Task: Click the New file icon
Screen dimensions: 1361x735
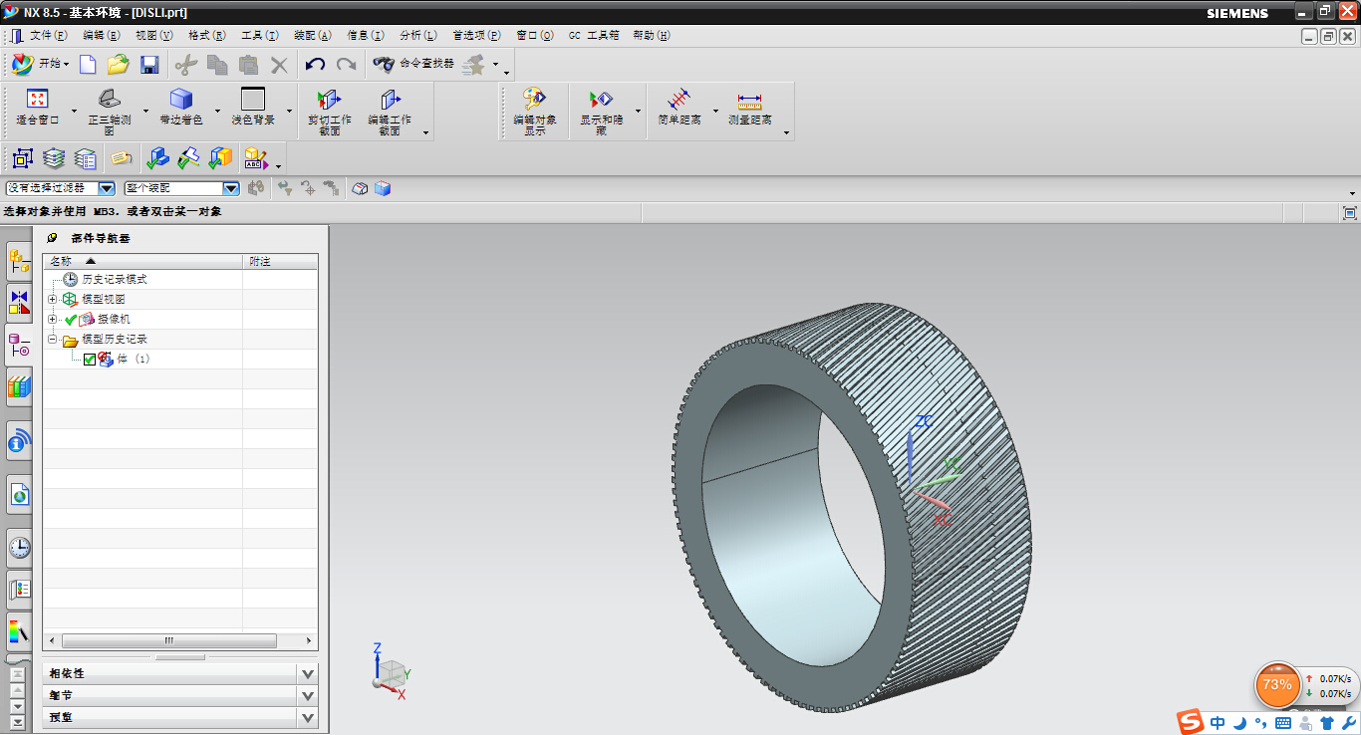Action: 88,65
